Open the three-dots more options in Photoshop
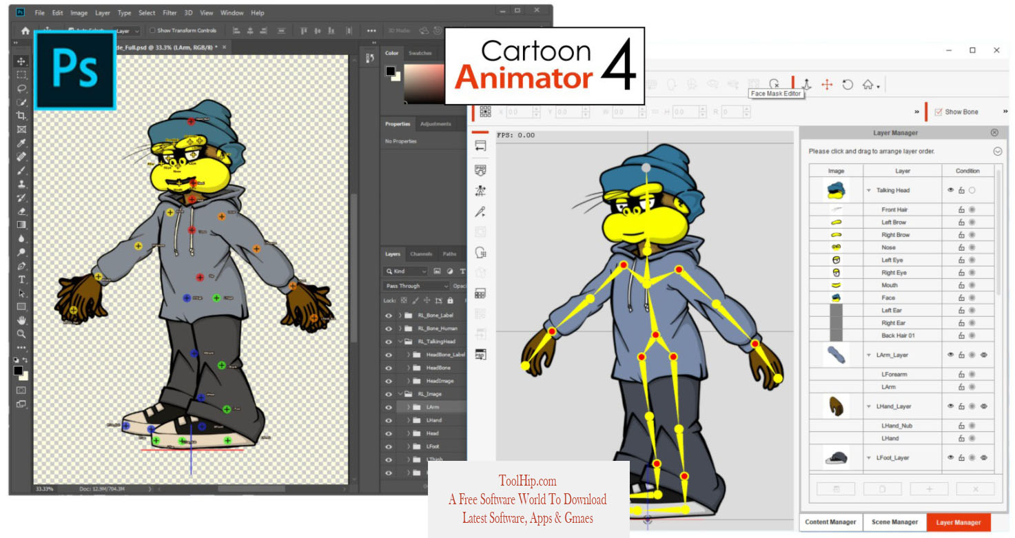Image resolution: width=1015 pixels, height=538 pixels. click(371, 31)
